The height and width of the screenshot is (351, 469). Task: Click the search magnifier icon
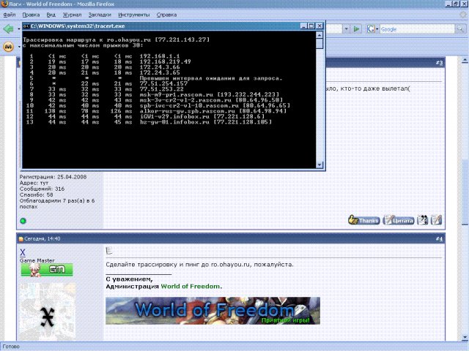pyautogui.click(x=460, y=29)
